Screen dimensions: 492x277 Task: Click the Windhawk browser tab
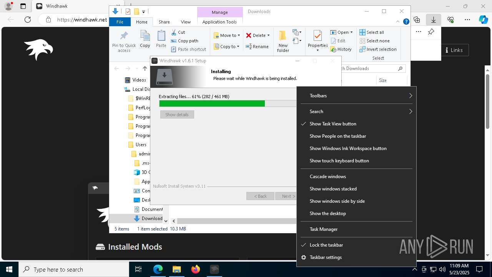pyautogui.click(x=77, y=6)
